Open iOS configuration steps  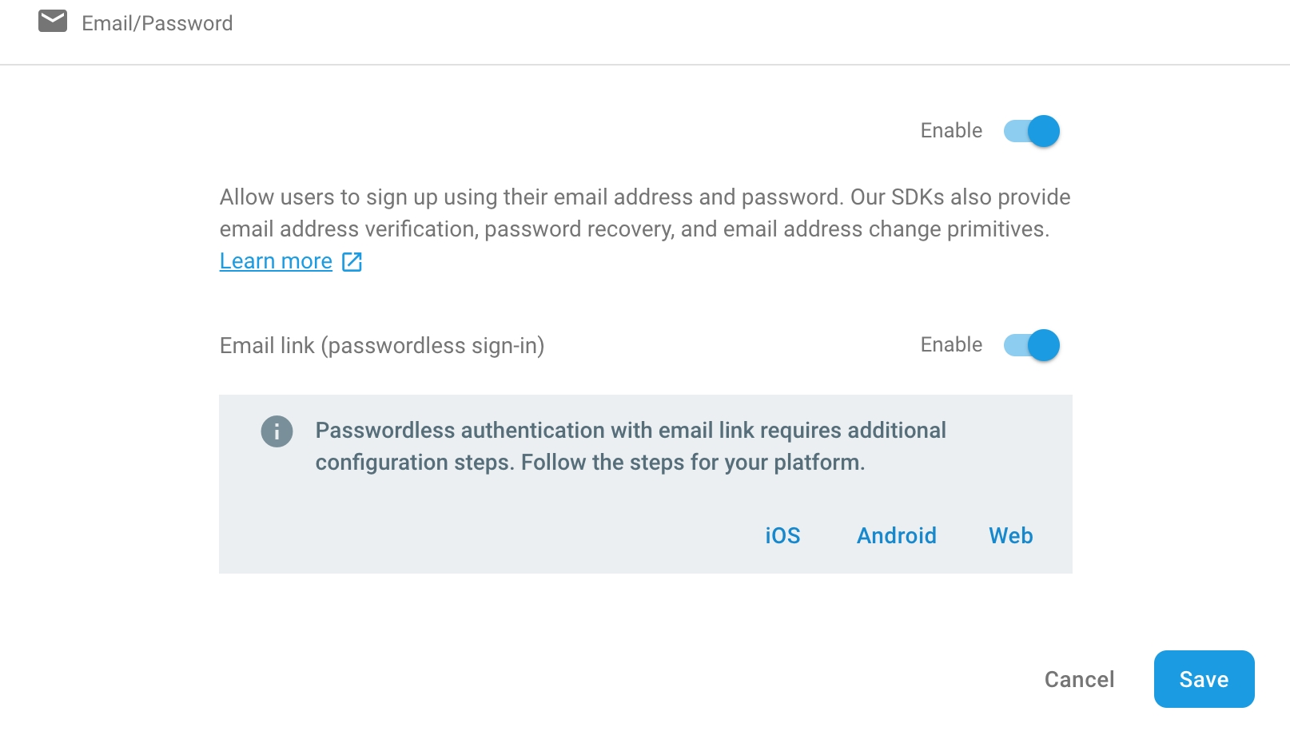click(x=782, y=535)
